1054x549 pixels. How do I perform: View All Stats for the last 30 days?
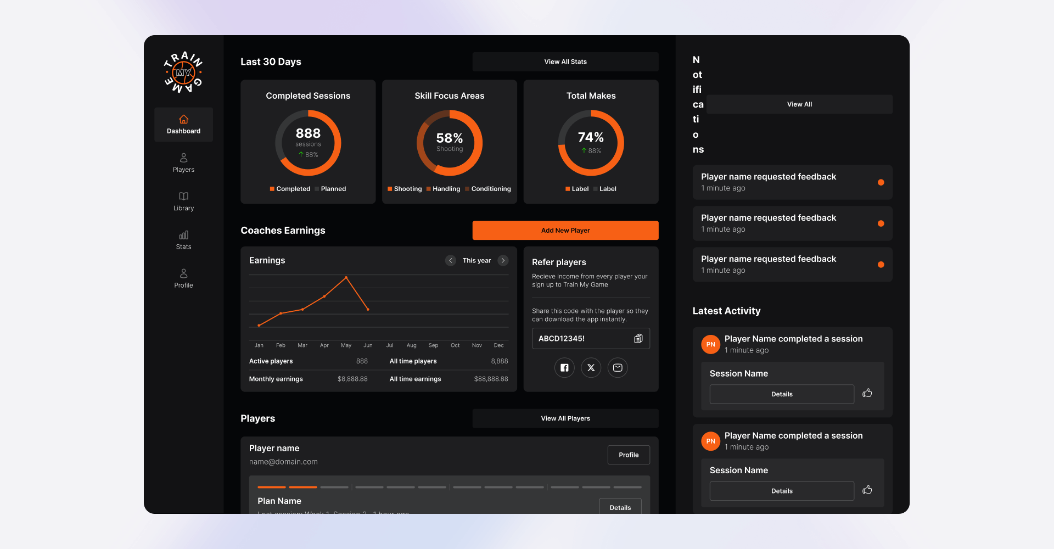(565, 61)
